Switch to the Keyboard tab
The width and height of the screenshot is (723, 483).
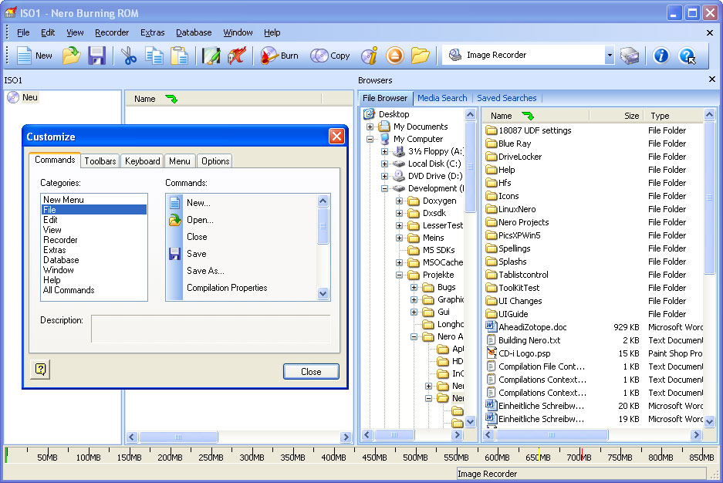click(143, 160)
